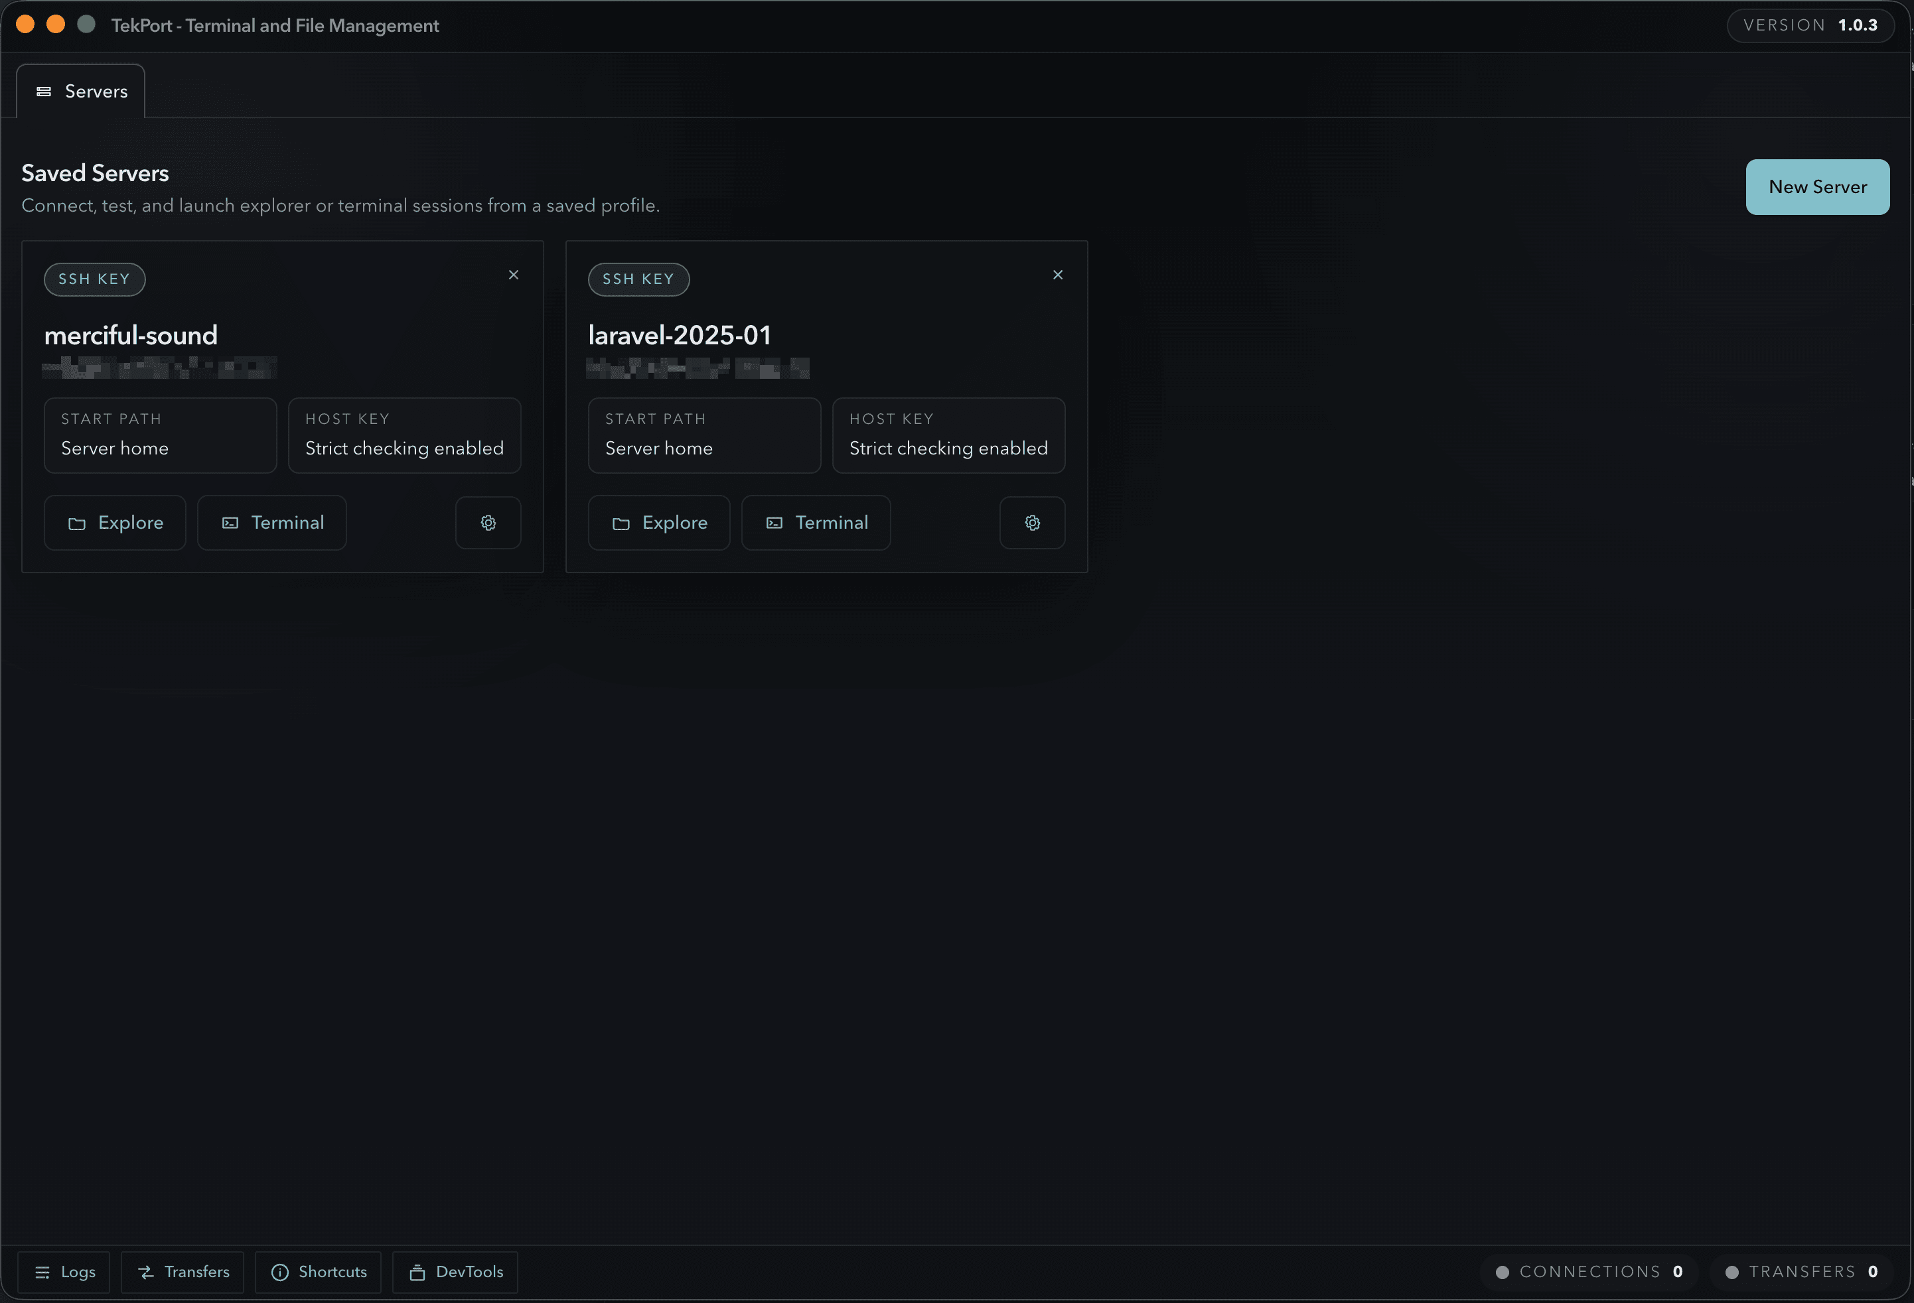Launch Terminal session for merciful-sound
The width and height of the screenshot is (1914, 1303).
(272, 523)
